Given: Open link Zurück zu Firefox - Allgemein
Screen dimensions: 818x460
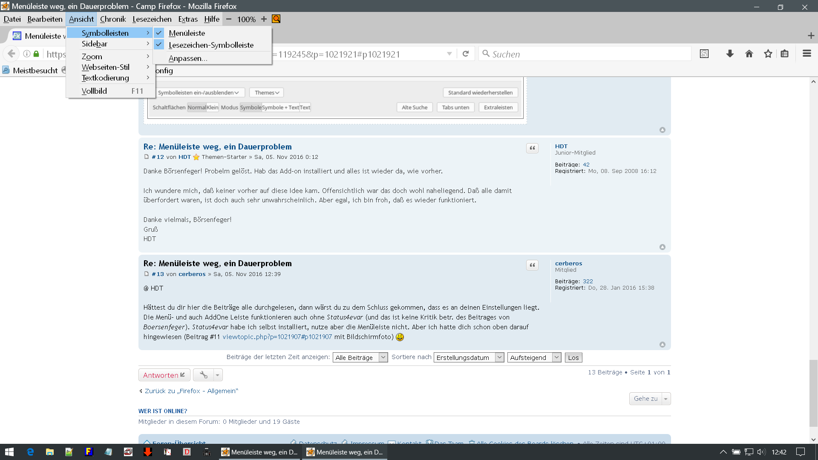Looking at the screenshot, I should [191, 391].
